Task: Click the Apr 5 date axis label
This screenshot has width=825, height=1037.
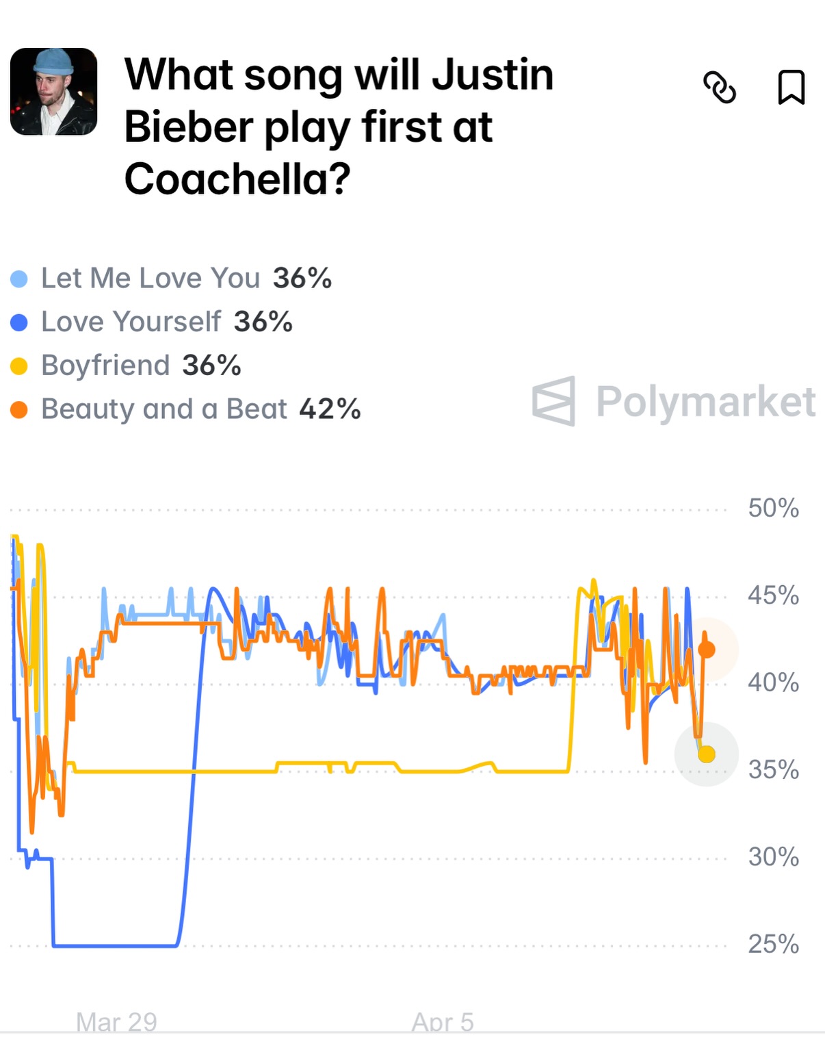Action: click(x=443, y=1022)
